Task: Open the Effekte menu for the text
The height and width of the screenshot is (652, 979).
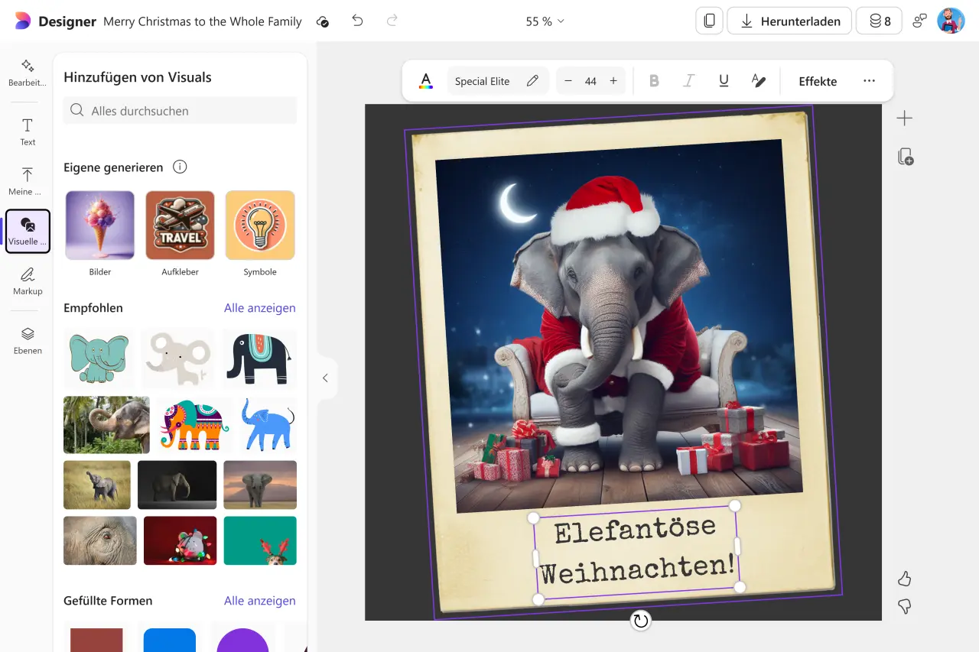Action: (818, 80)
